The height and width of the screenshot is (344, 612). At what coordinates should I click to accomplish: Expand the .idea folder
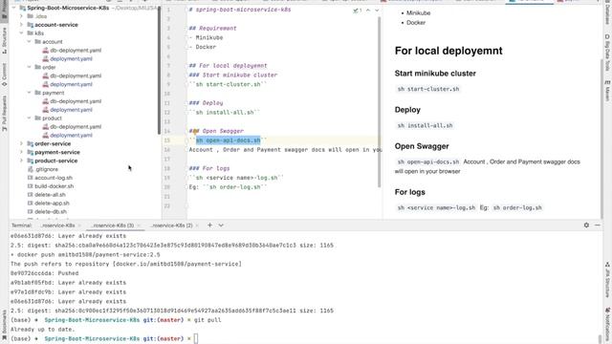[x=21, y=16]
